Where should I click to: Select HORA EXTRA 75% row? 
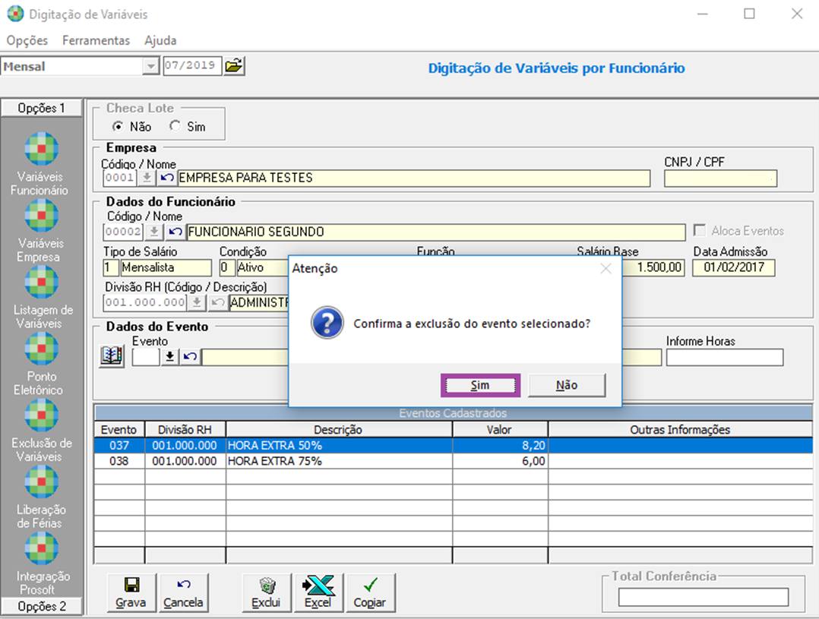click(453, 461)
